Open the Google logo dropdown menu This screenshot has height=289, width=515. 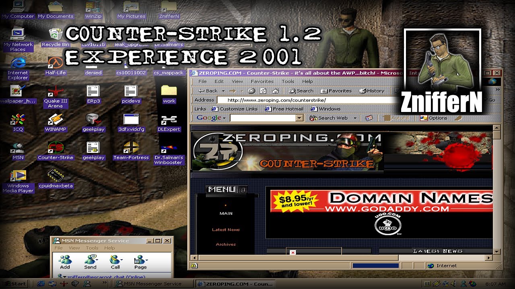224,118
